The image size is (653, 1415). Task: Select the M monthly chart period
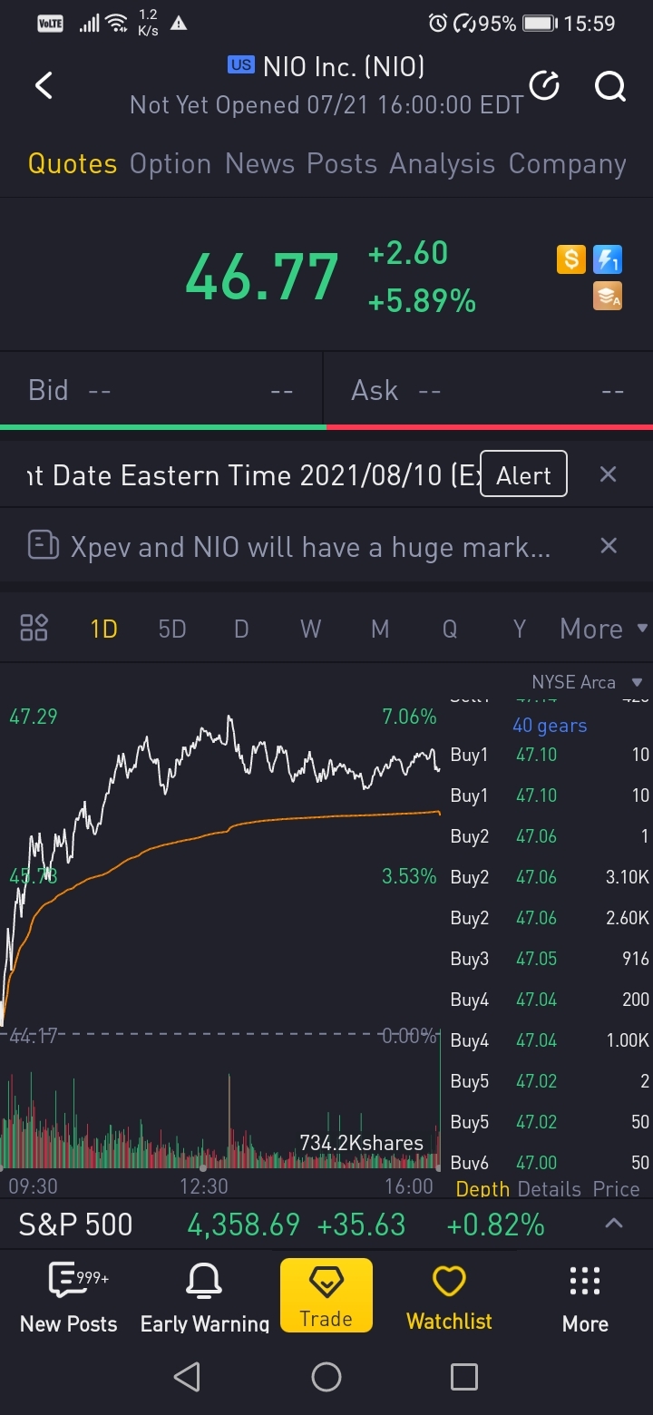click(380, 629)
